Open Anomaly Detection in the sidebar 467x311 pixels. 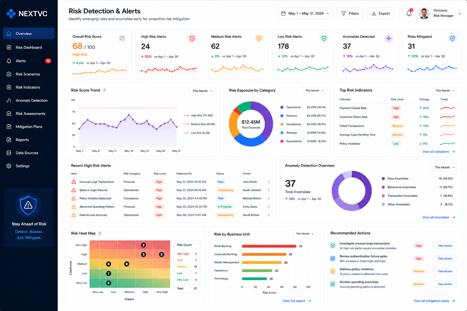point(29,100)
